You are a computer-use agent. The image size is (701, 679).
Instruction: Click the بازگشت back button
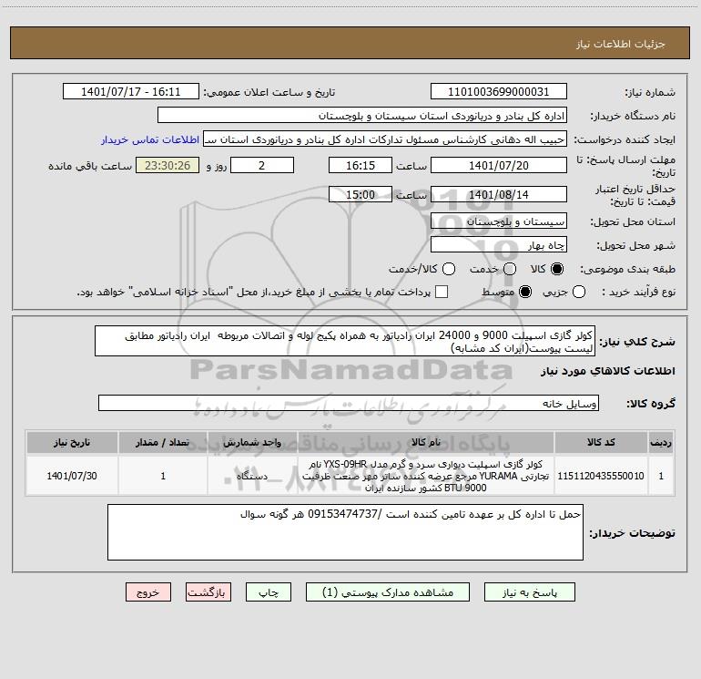coord(208,592)
